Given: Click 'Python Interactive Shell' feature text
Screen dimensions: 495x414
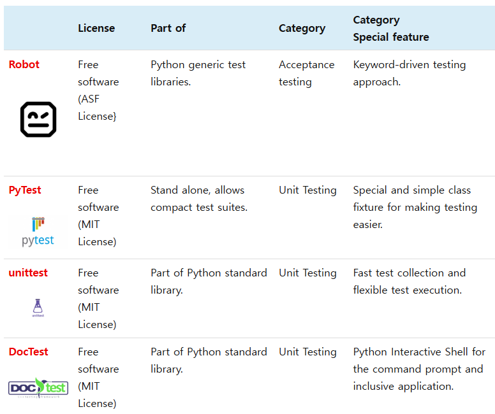Looking at the screenshot, I should coord(418,369).
